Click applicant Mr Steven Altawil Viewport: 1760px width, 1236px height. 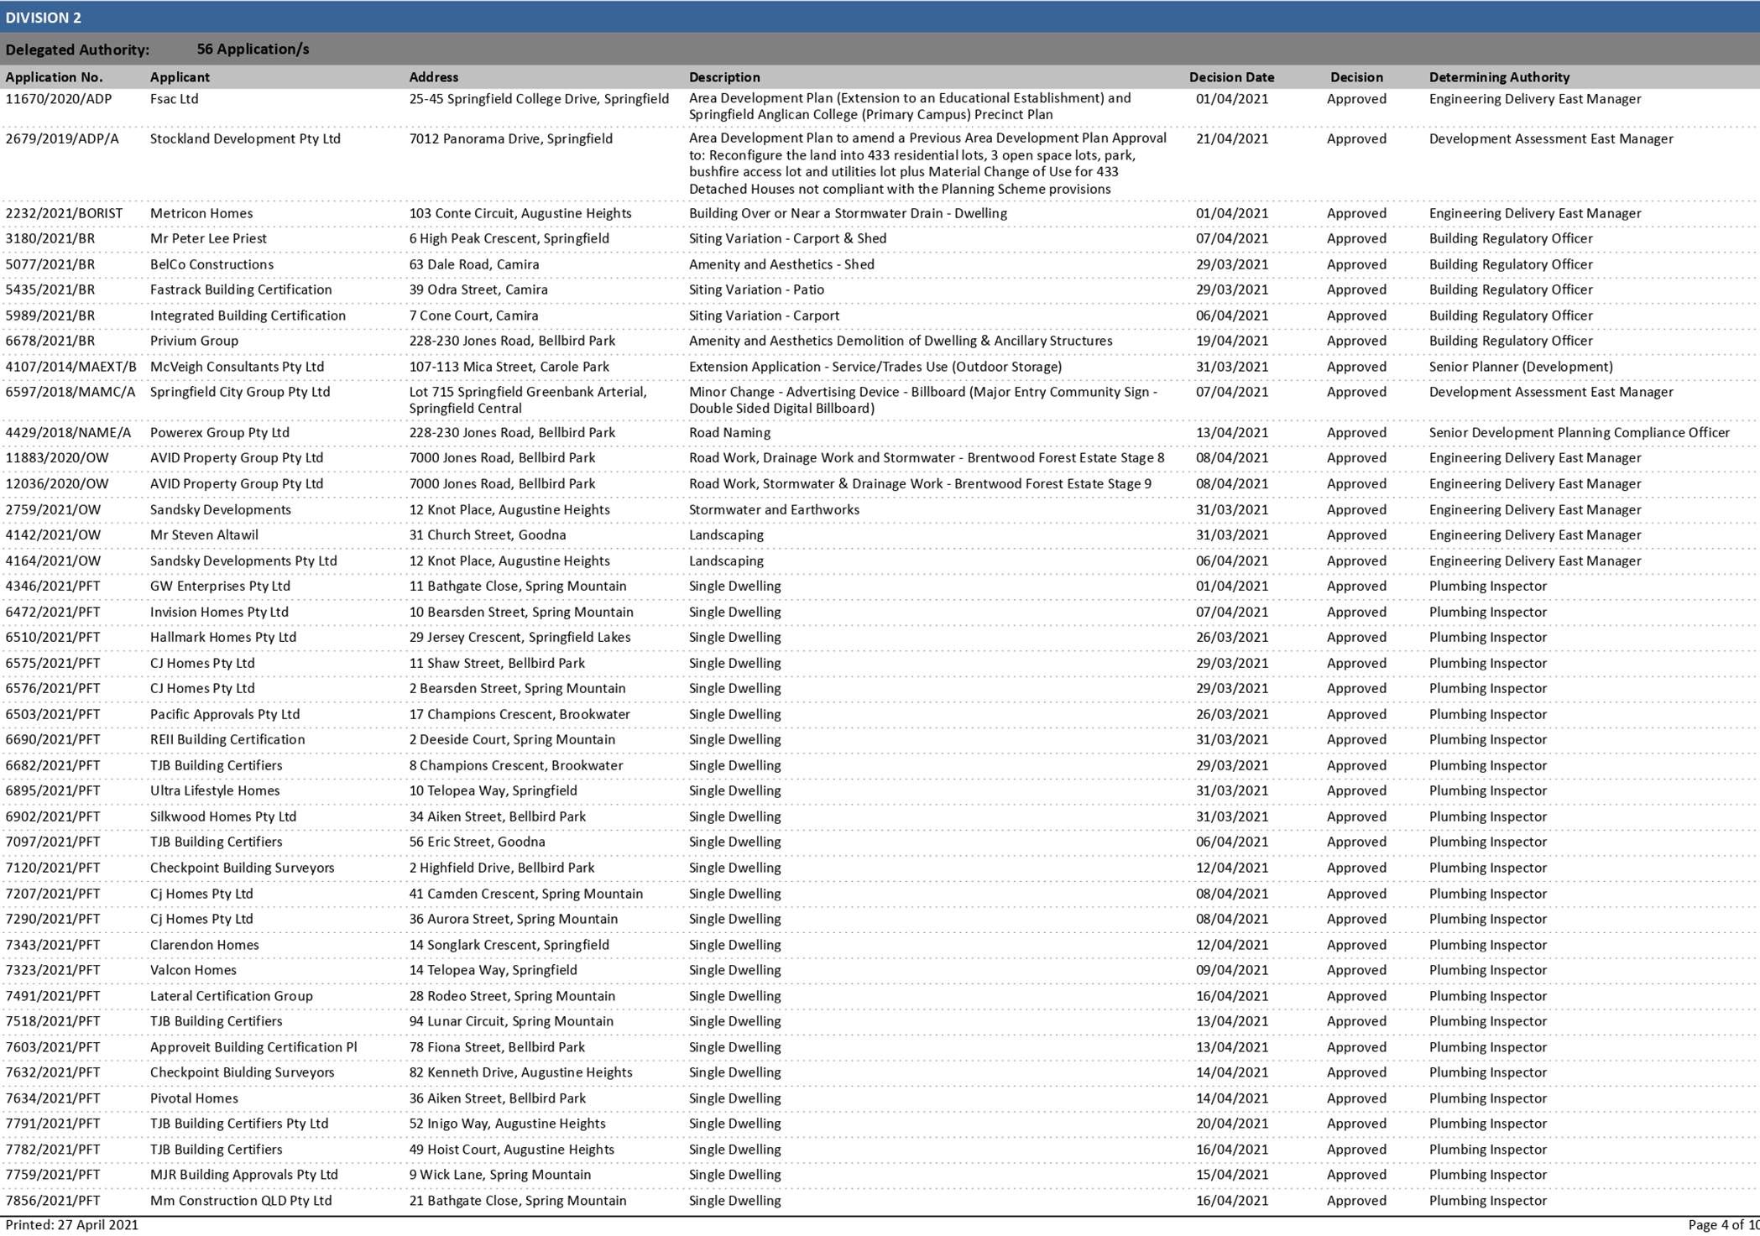click(204, 535)
